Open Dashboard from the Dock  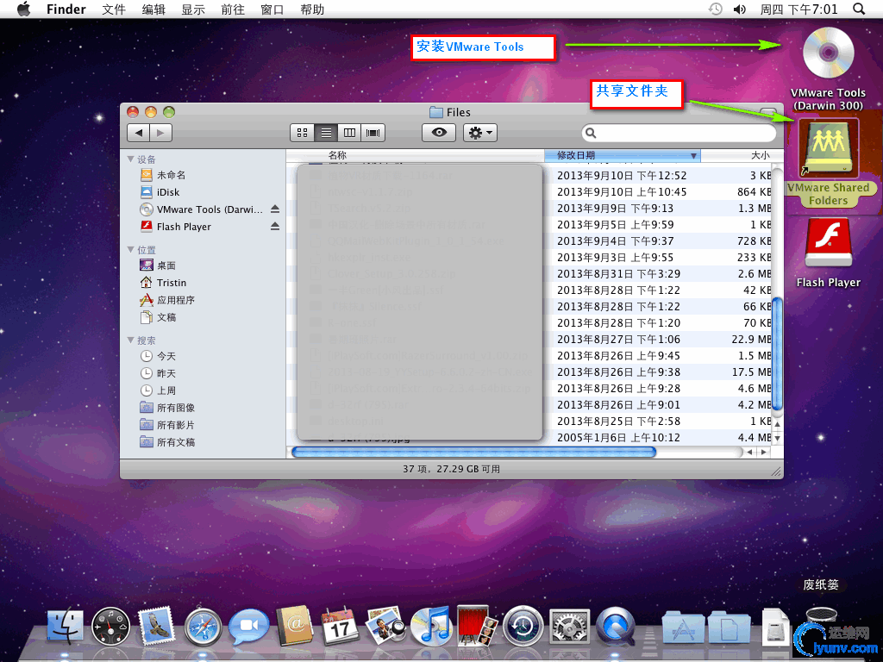(110, 627)
